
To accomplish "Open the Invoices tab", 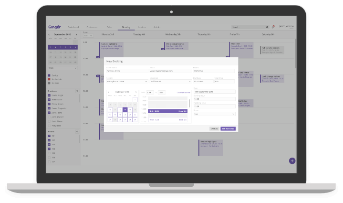I will tap(142, 27).
